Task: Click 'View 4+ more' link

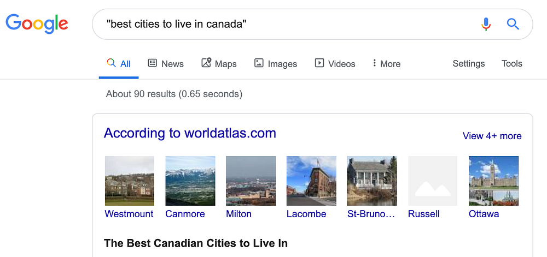Action: click(x=492, y=136)
